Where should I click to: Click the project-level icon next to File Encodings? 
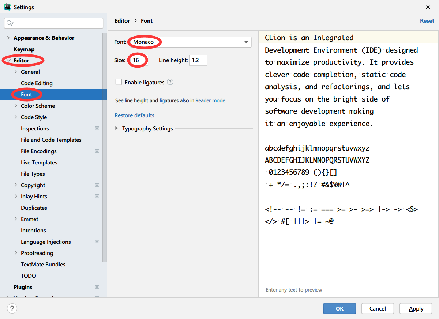click(97, 151)
